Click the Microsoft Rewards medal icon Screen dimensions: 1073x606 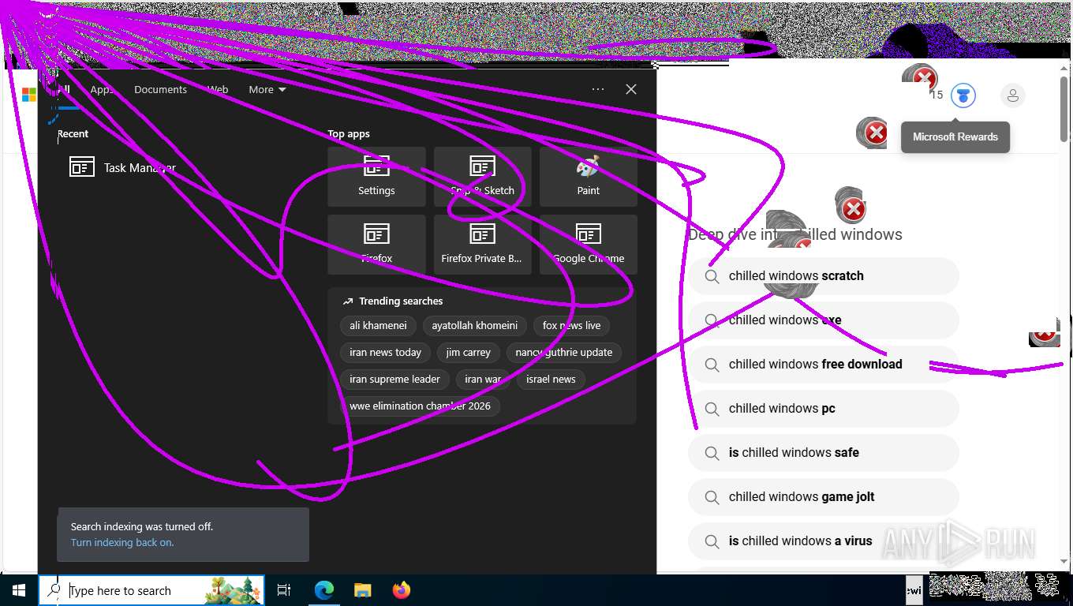coord(963,95)
